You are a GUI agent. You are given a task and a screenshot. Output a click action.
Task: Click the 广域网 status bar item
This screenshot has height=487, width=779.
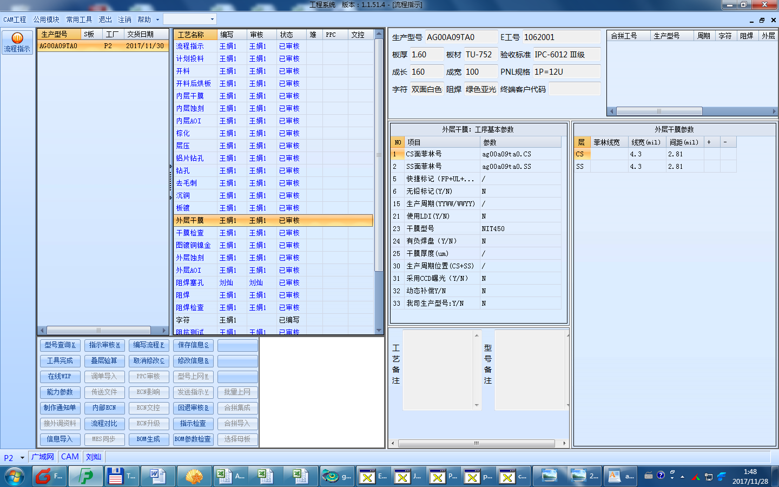point(43,457)
